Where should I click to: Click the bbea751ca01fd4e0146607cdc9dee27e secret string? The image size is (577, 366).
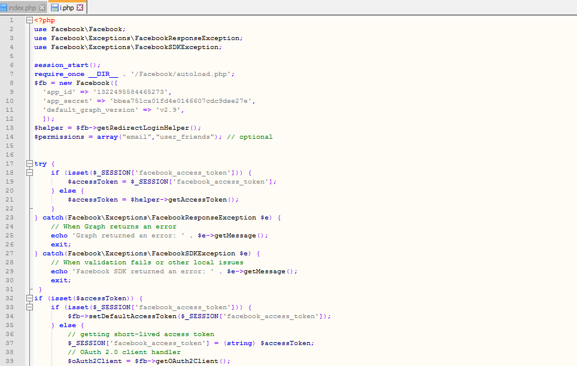point(181,101)
